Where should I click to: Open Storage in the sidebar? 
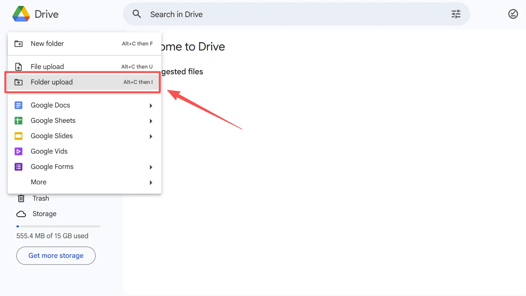click(x=44, y=214)
